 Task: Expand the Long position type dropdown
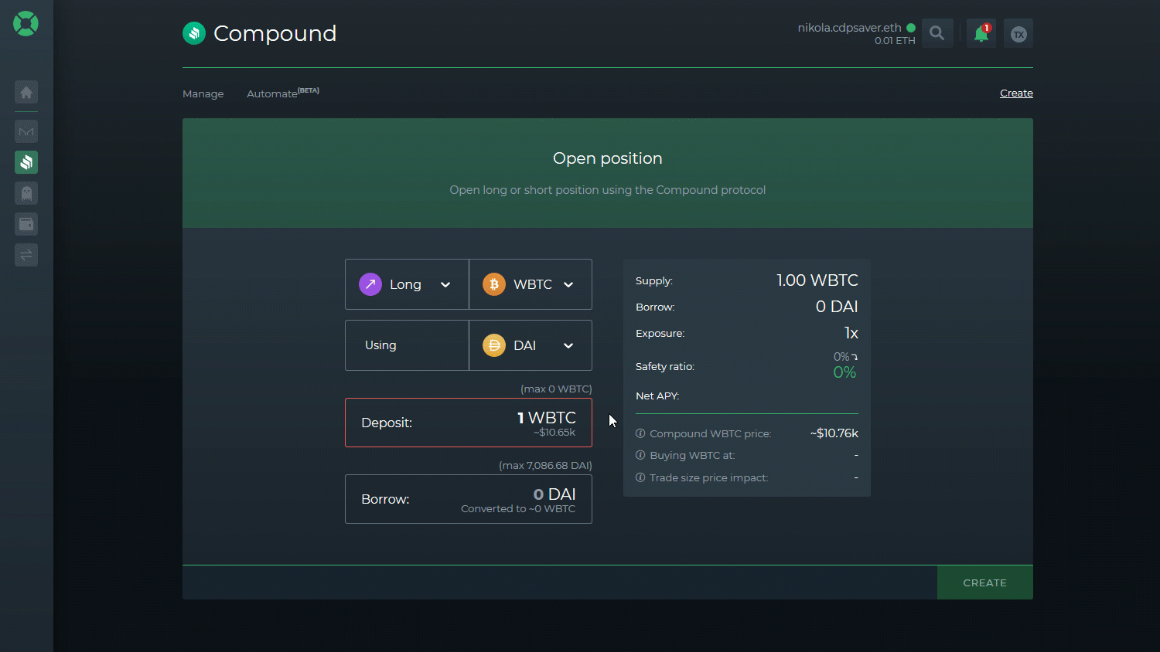click(407, 284)
